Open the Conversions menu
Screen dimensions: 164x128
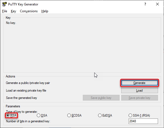[x=29, y=11]
